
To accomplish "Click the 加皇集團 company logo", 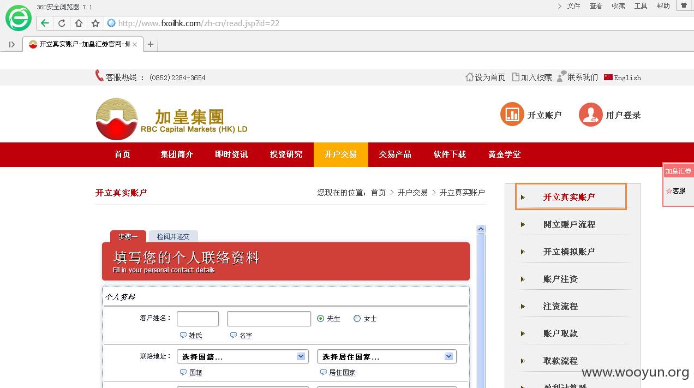I will [171, 118].
